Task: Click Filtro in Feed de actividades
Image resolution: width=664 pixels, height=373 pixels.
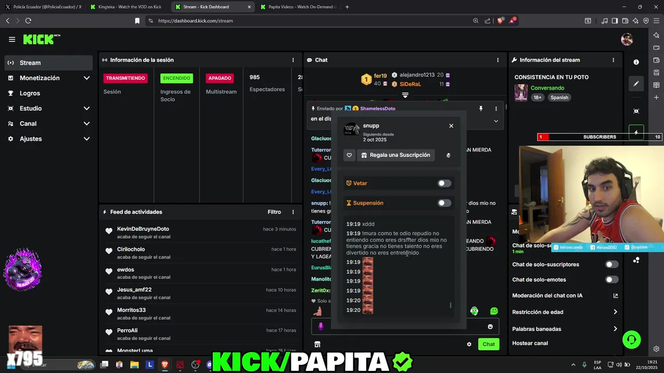Action: tap(274, 212)
